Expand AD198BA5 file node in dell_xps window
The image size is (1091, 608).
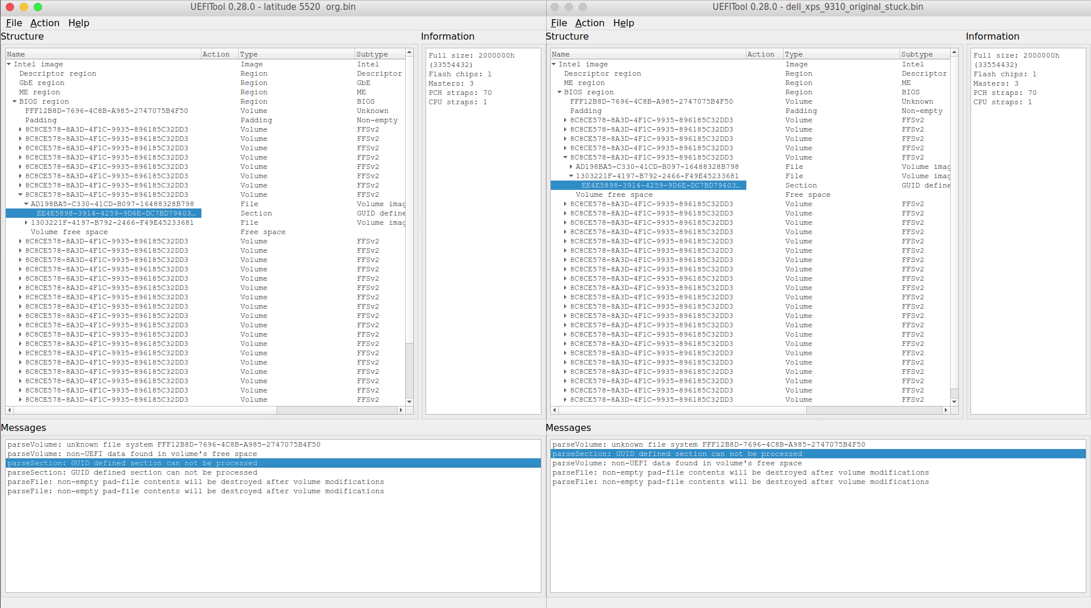pos(571,167)
